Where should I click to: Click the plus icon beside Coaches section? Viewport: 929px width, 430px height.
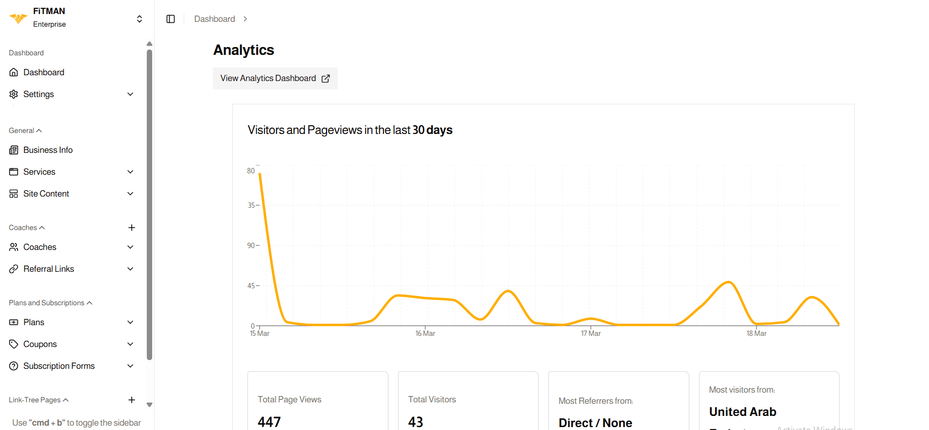(x=131, y=228)
